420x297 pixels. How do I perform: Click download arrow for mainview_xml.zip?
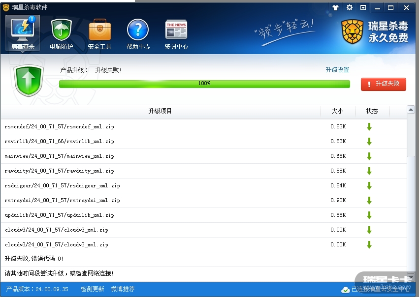[369, 156]
